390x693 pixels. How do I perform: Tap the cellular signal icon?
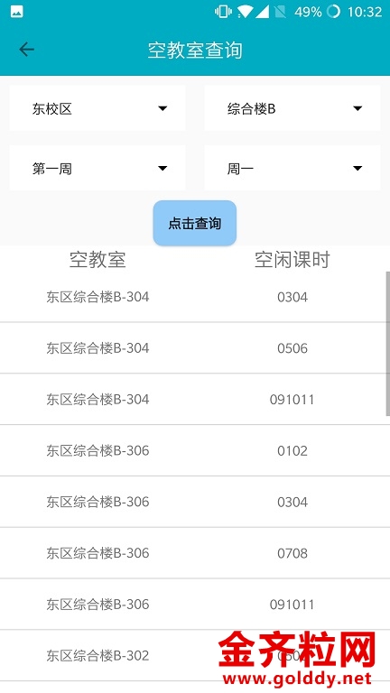tap(262, 12)
